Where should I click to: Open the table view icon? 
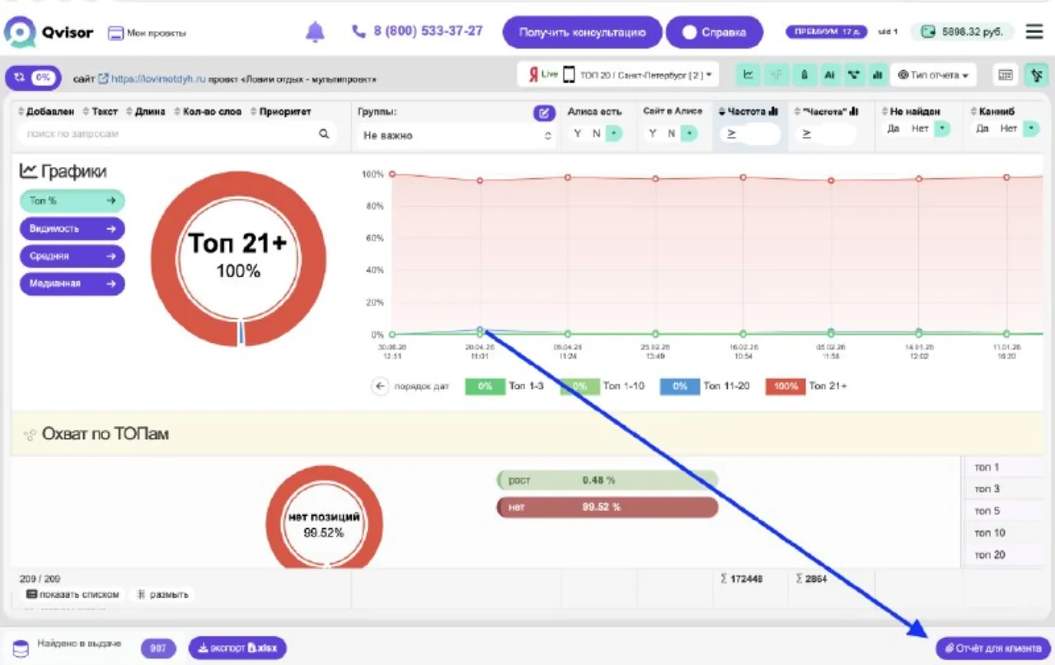point(1005,74)
